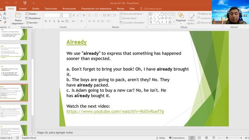The width and height of the screenshot is (249, 140).
Task: Click the ¿Qué desea hacer? search box
Action: tap(151, 9)
